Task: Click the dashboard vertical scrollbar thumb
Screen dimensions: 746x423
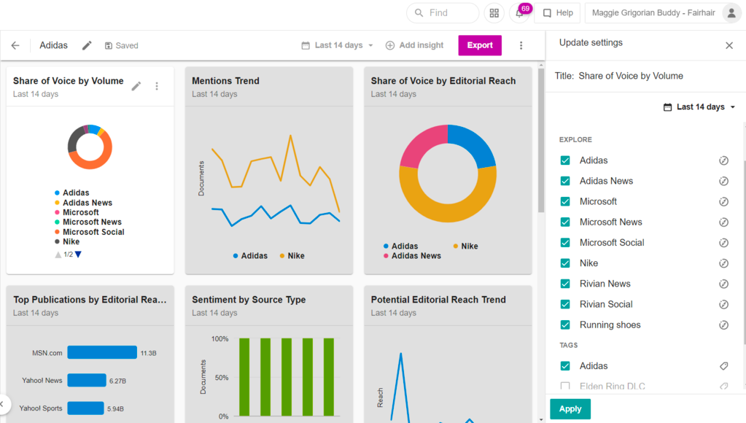Action: pos(541,140)
